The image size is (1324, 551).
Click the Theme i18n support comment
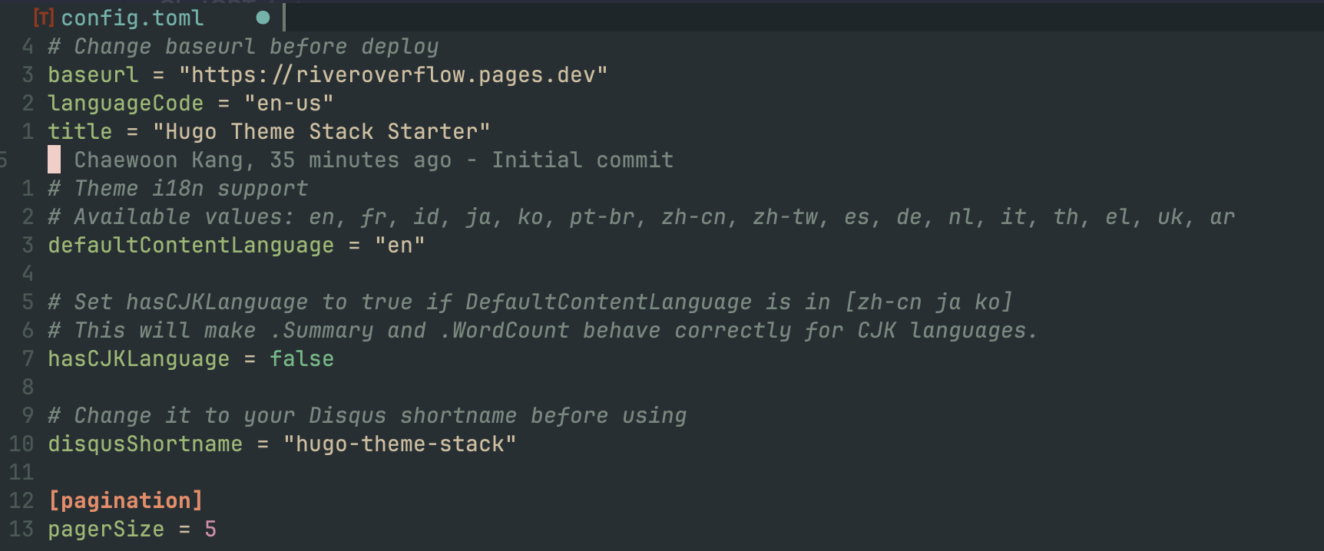pyautogui.click(x=177, y=188)
